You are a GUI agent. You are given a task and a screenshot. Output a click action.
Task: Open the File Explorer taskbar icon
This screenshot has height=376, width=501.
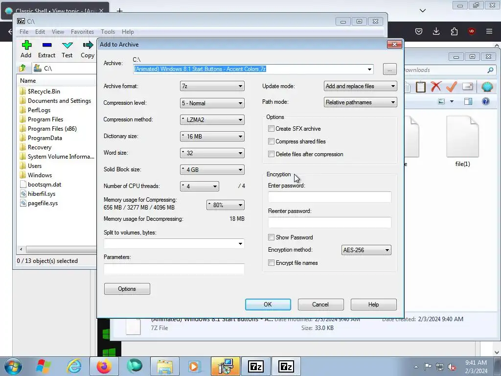(165, 366)
